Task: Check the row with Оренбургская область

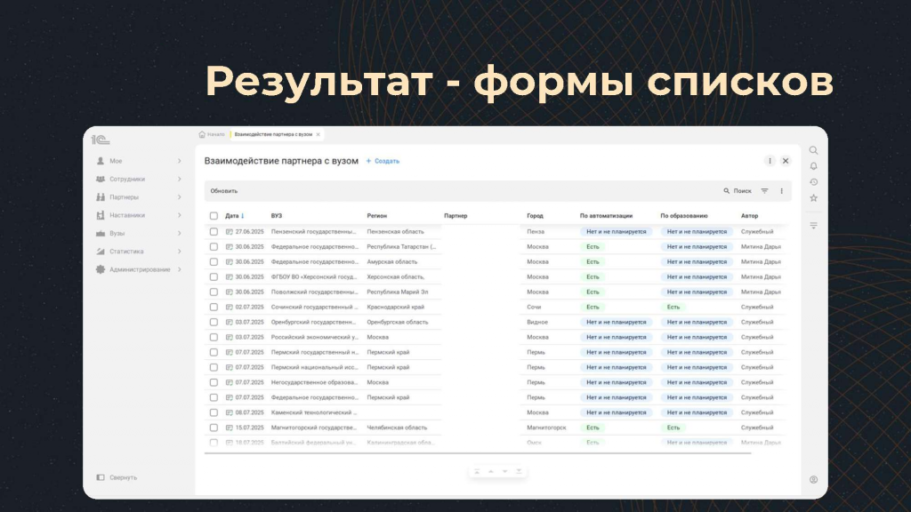Action: pyautogui.click(x=214, y=322)
